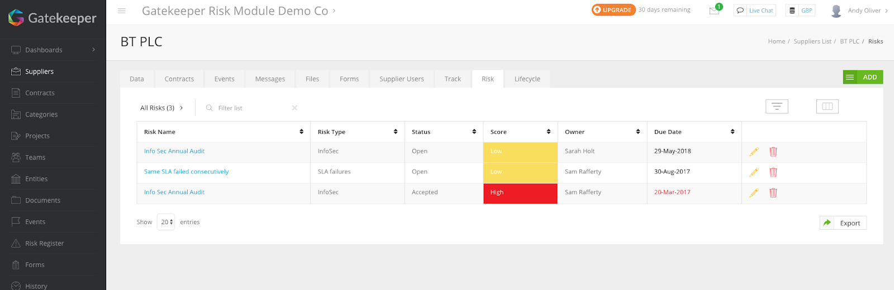Switch to the Supplier Users tab
894x290 pixels.
[x=402, y=79]
